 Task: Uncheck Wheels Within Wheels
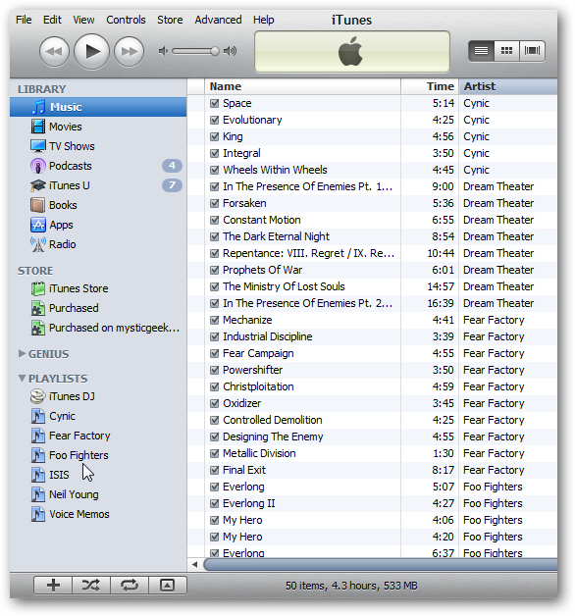[x=214, y=170]
